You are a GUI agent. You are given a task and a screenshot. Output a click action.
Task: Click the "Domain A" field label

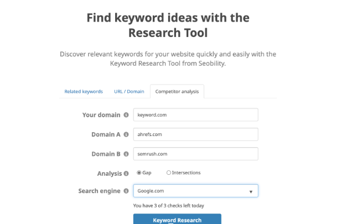pos(106,134)
